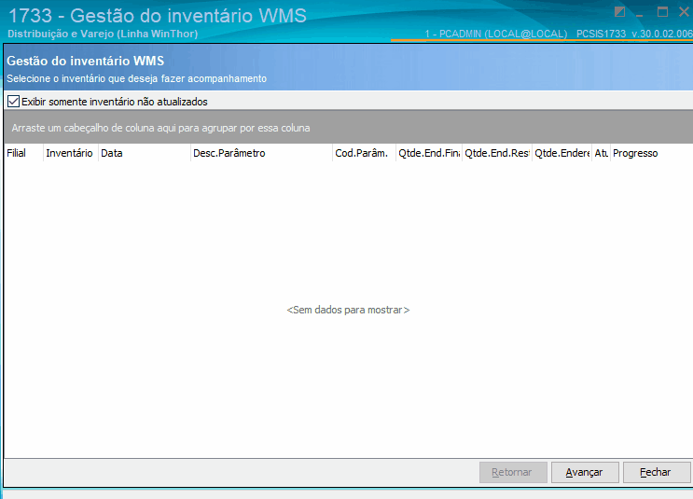
Task: Click the Qtde.End.Fina column header
Action: 428,153
